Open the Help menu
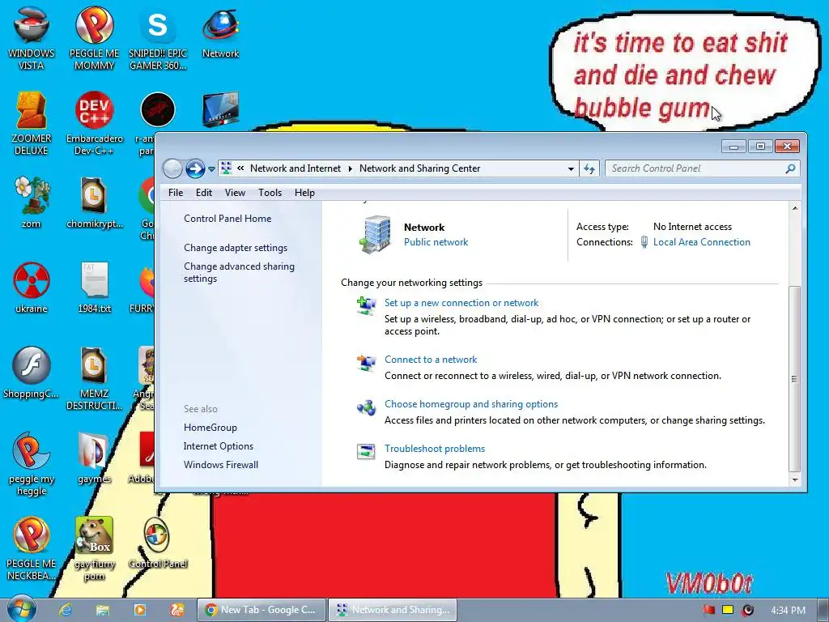Viewport: 829px width, 622px height. tap(304, 193)
